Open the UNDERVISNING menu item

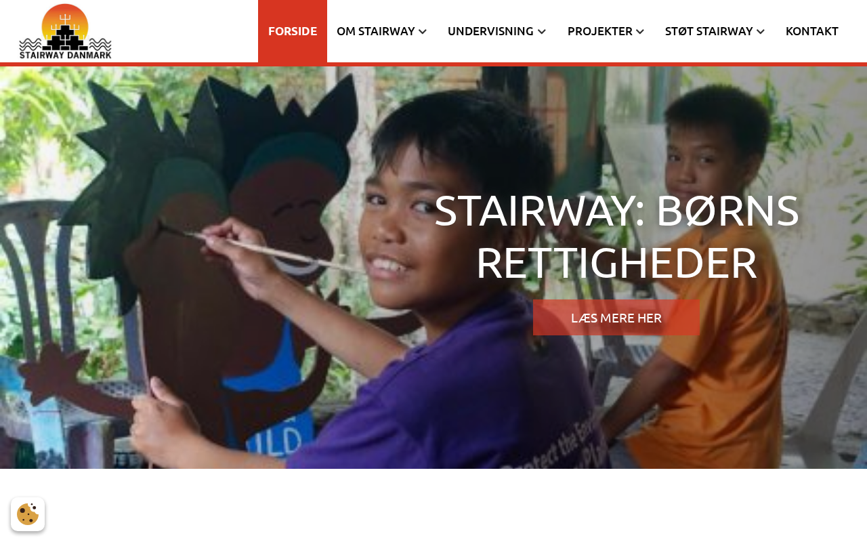tap(490, 31)
